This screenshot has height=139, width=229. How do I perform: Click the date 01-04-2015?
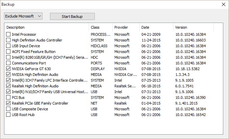151,103
